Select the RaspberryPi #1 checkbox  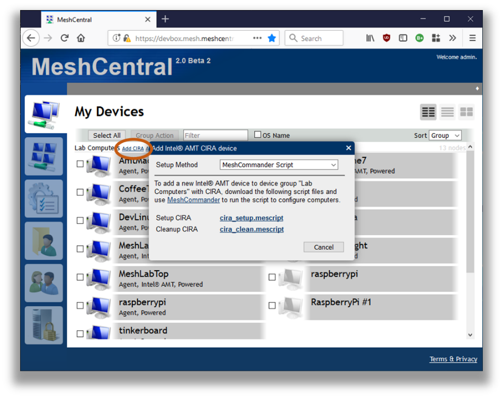click(272, 305)
